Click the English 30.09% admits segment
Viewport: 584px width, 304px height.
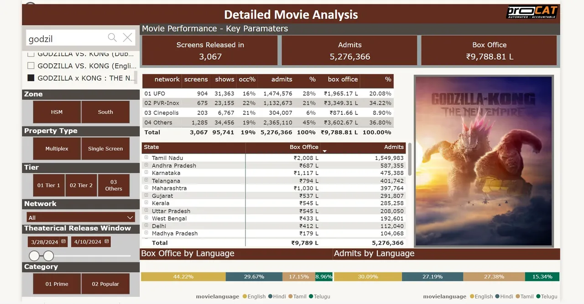click(368, 277)
